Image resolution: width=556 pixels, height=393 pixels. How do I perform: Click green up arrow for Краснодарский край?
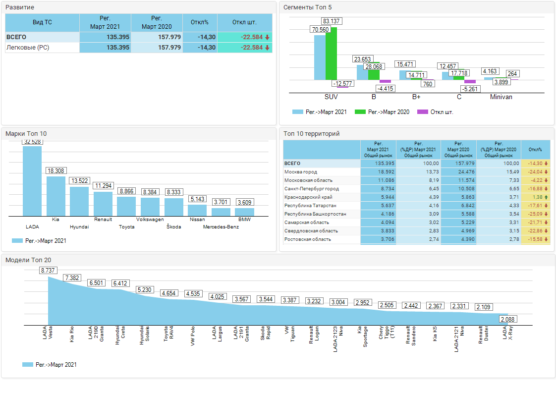pos(546,197)
